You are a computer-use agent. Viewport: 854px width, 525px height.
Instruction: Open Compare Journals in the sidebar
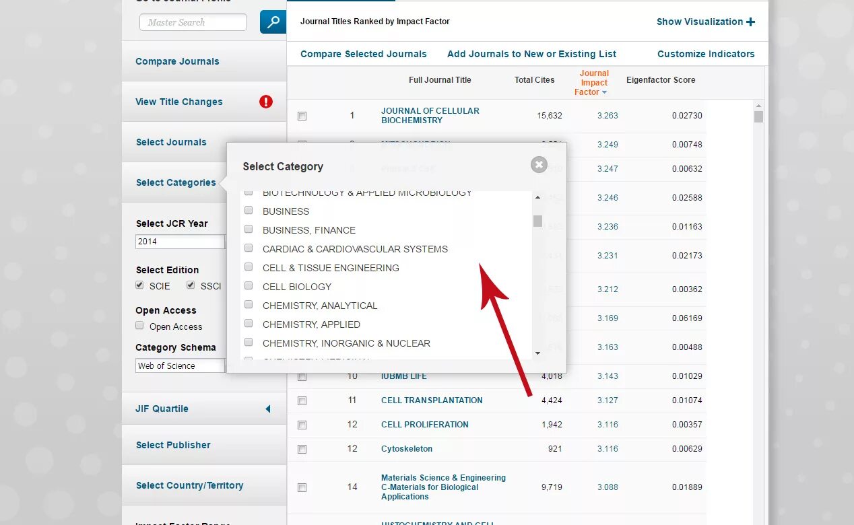tap(177, 61)
